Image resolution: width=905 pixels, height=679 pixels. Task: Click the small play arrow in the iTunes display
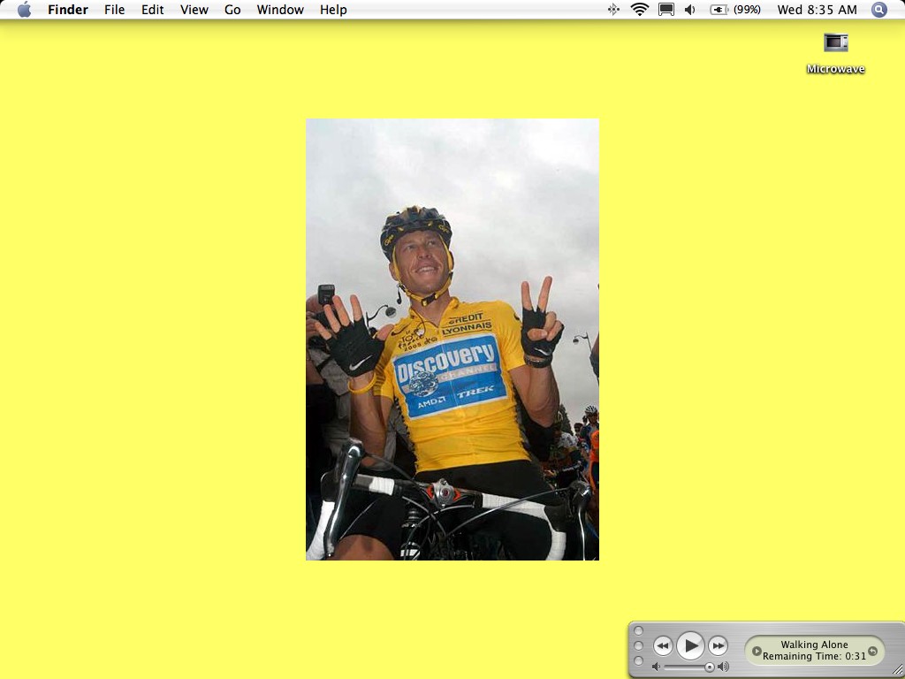point(757,651)
